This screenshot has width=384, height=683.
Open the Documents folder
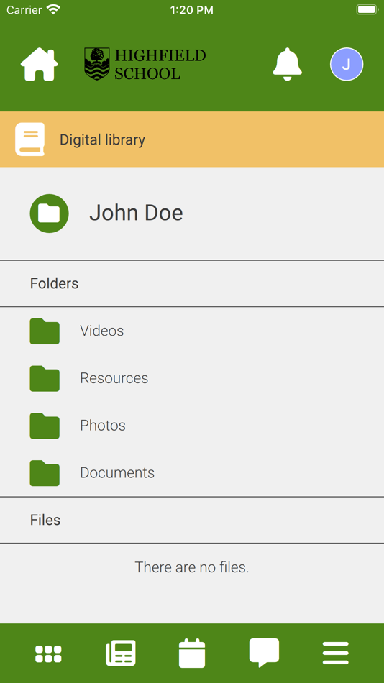point(192,472)
